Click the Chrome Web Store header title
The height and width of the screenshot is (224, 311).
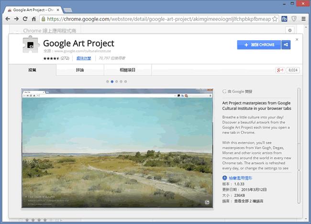click(50, 31)
